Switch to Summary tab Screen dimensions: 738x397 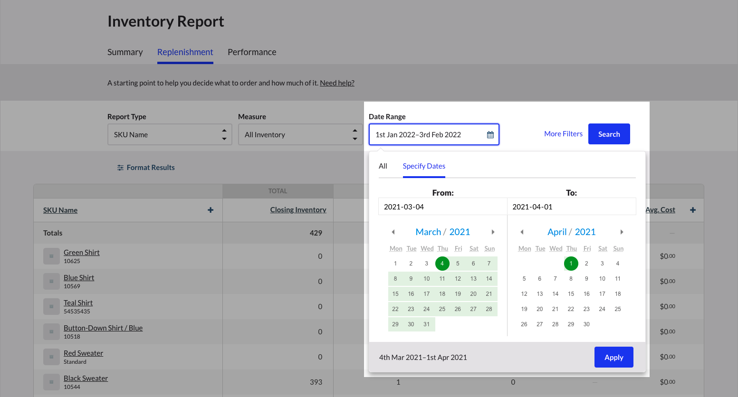pyautogui.click(x=125, y=52)
